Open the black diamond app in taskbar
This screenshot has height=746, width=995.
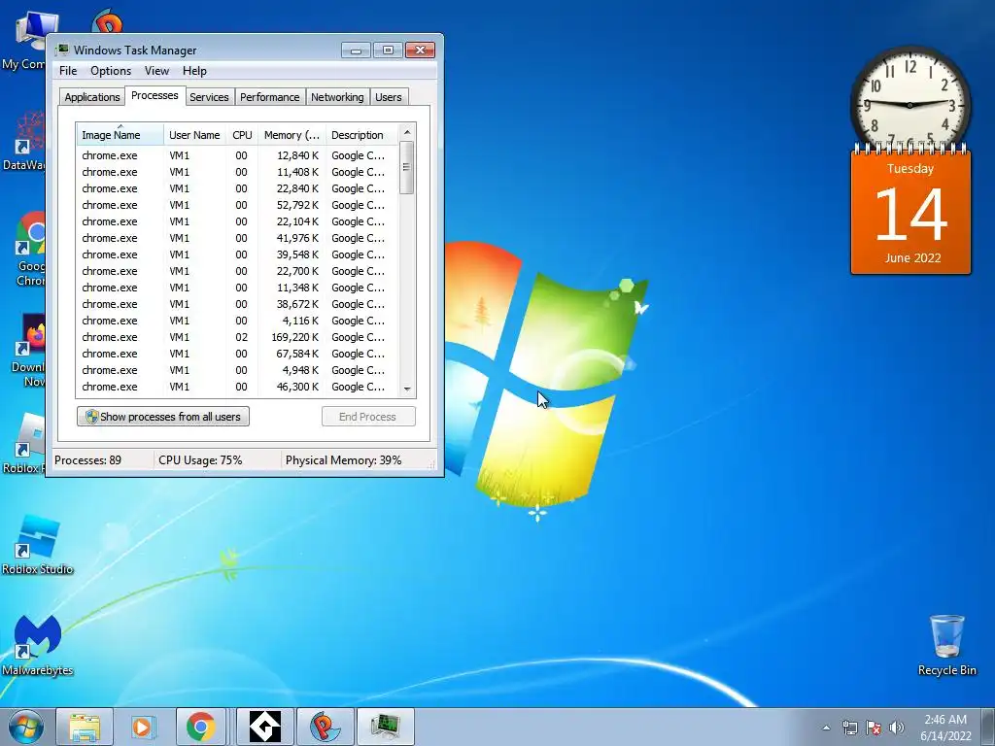(264, 727)
